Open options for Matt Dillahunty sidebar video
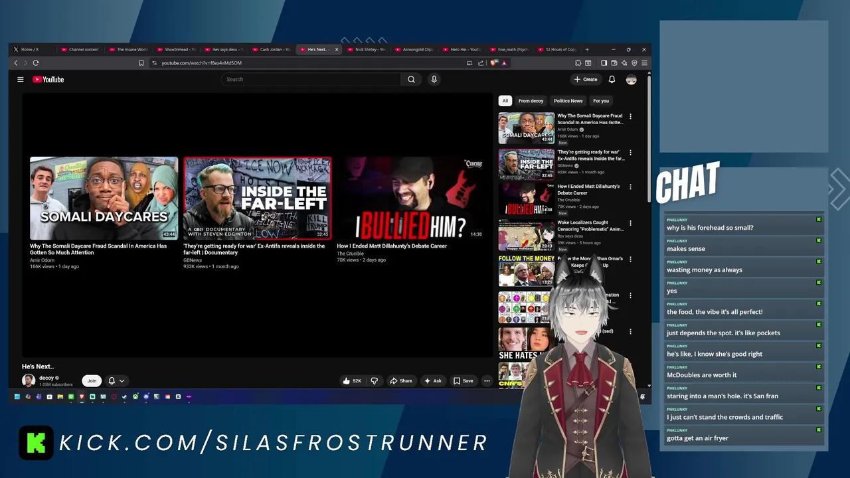 tap(630, 187)
